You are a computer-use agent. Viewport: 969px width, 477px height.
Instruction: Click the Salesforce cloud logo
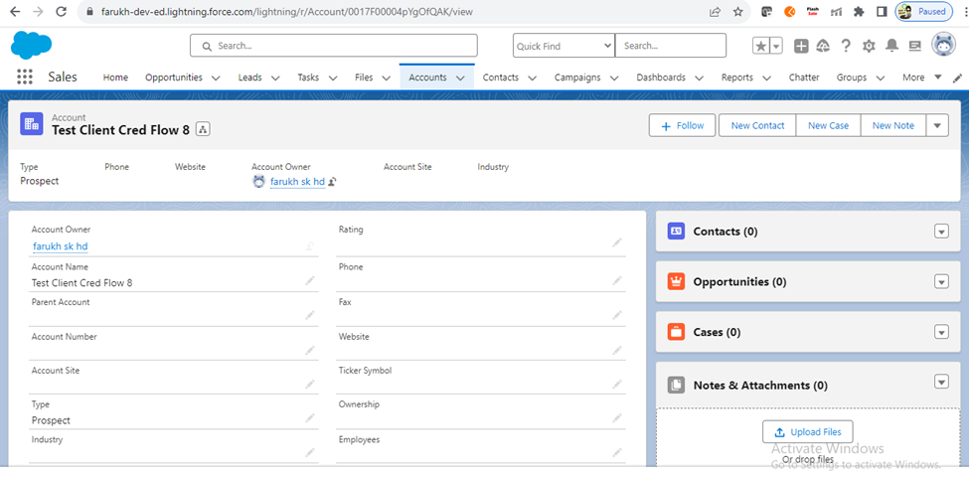point(32,45)
